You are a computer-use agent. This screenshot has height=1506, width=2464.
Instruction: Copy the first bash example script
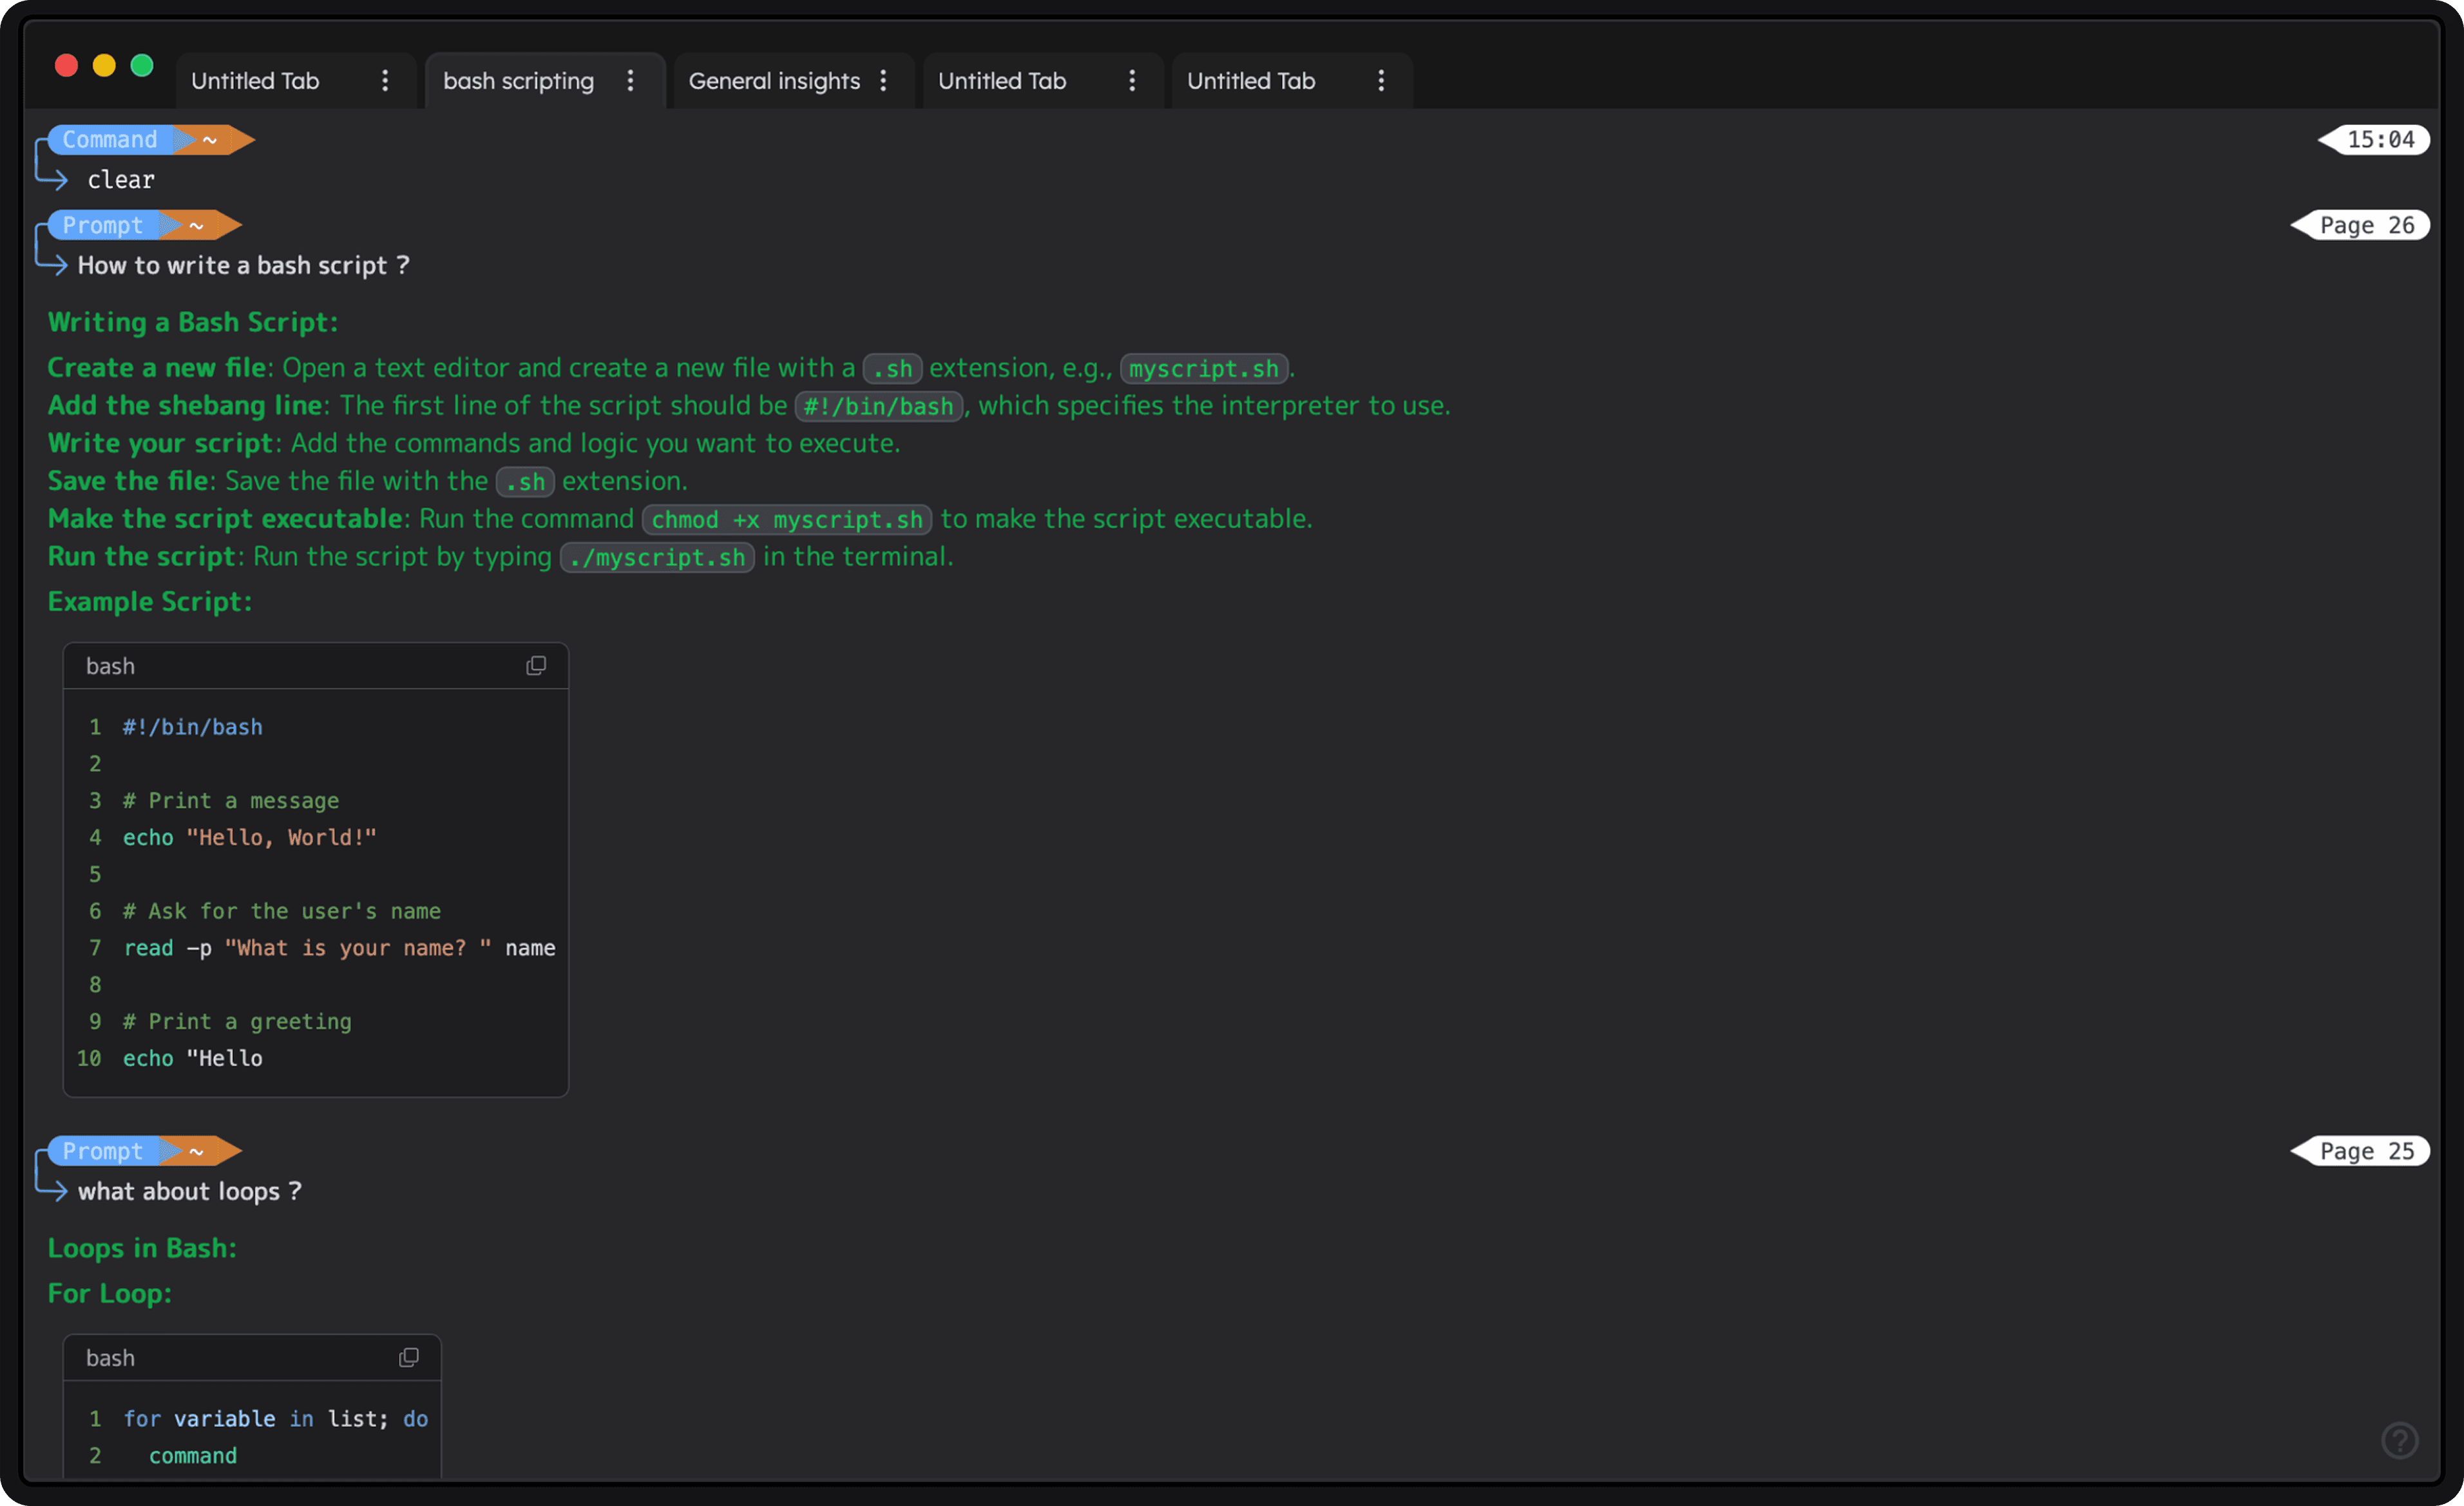(x=536, y=666)
